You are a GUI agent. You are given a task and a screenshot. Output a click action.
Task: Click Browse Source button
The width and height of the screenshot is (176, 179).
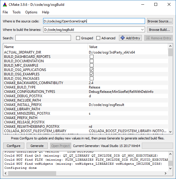click(160, 21)
